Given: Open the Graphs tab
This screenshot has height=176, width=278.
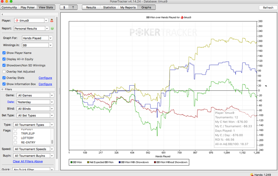Looking at the screenshot, I should (146, 7).
